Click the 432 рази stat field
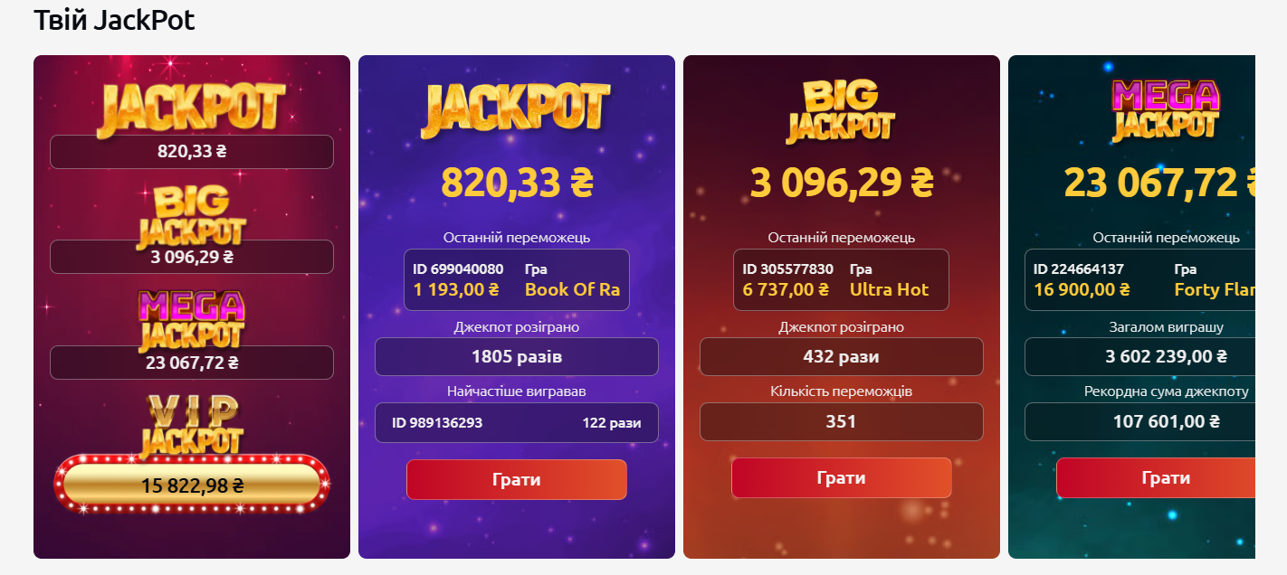Viewport: 1287px width, 575px height. (x=841, y=357)
